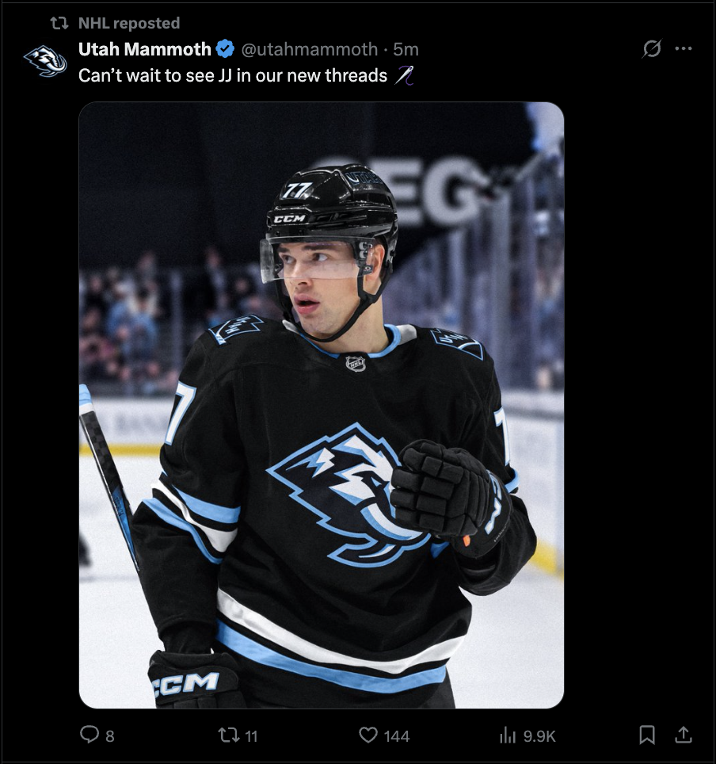Click the 144 likes count

[397, 735]
